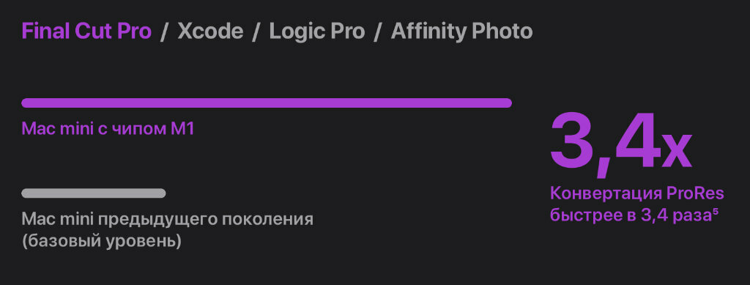750x285 pixels.
Task: Click the "быстрее в 3,4 раза" caption line
Action: pyautogui.click(x=631, y=215)
